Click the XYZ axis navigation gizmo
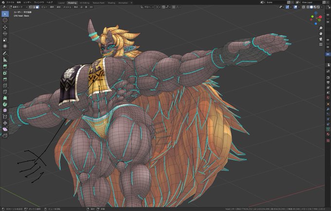331x211 pixels. tap(316, 18)
